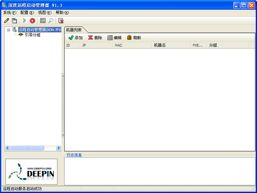Click the DEEPIN logo image
257x193 pixels.
31,171
